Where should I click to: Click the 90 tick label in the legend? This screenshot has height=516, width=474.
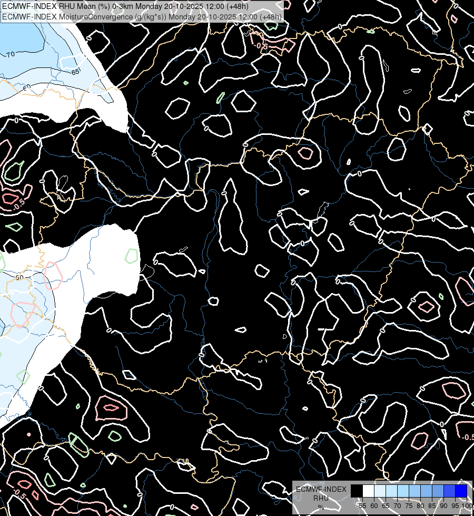[444, 506]
